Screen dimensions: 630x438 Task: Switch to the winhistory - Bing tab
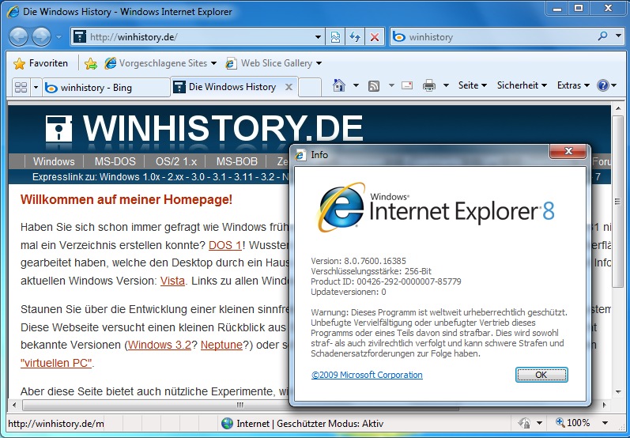(x=106, y=87)
